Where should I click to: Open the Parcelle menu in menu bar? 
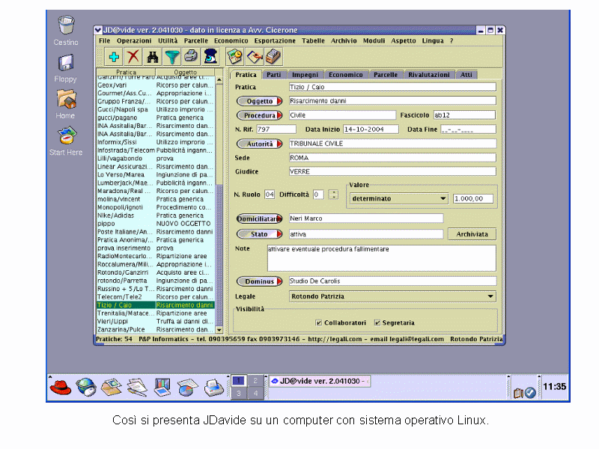[196, 41]
